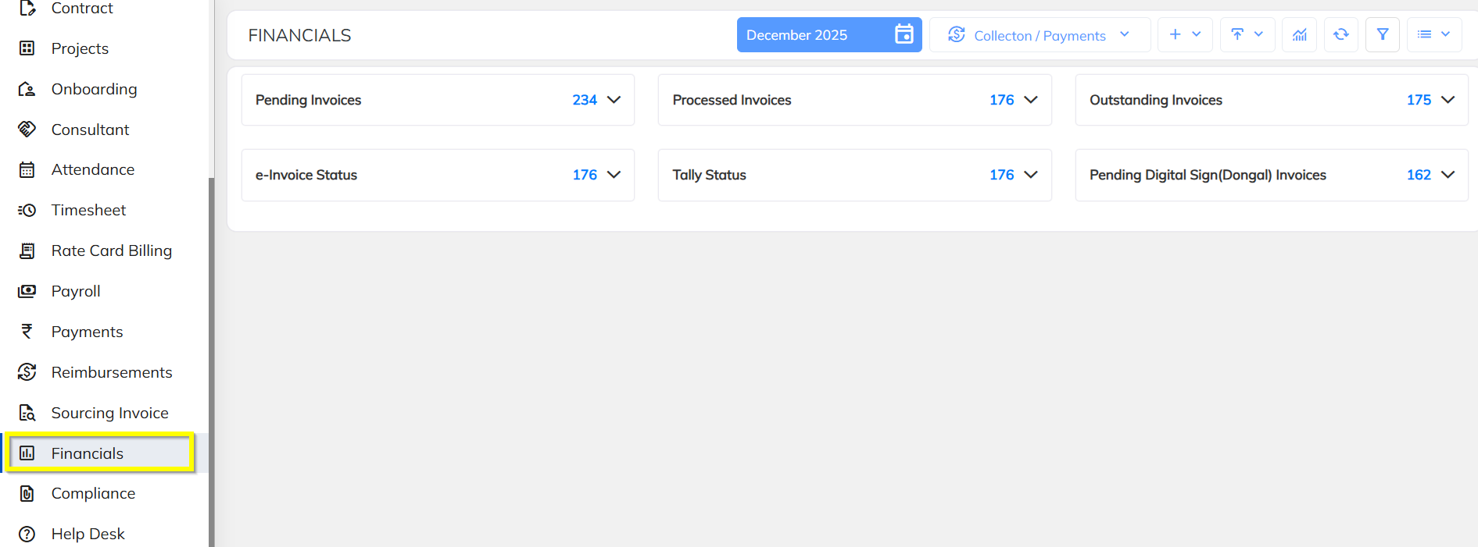Open Collecton / Payments dropdown
This screenshot has height=547, width=1478.
(x=1040, y=35)
